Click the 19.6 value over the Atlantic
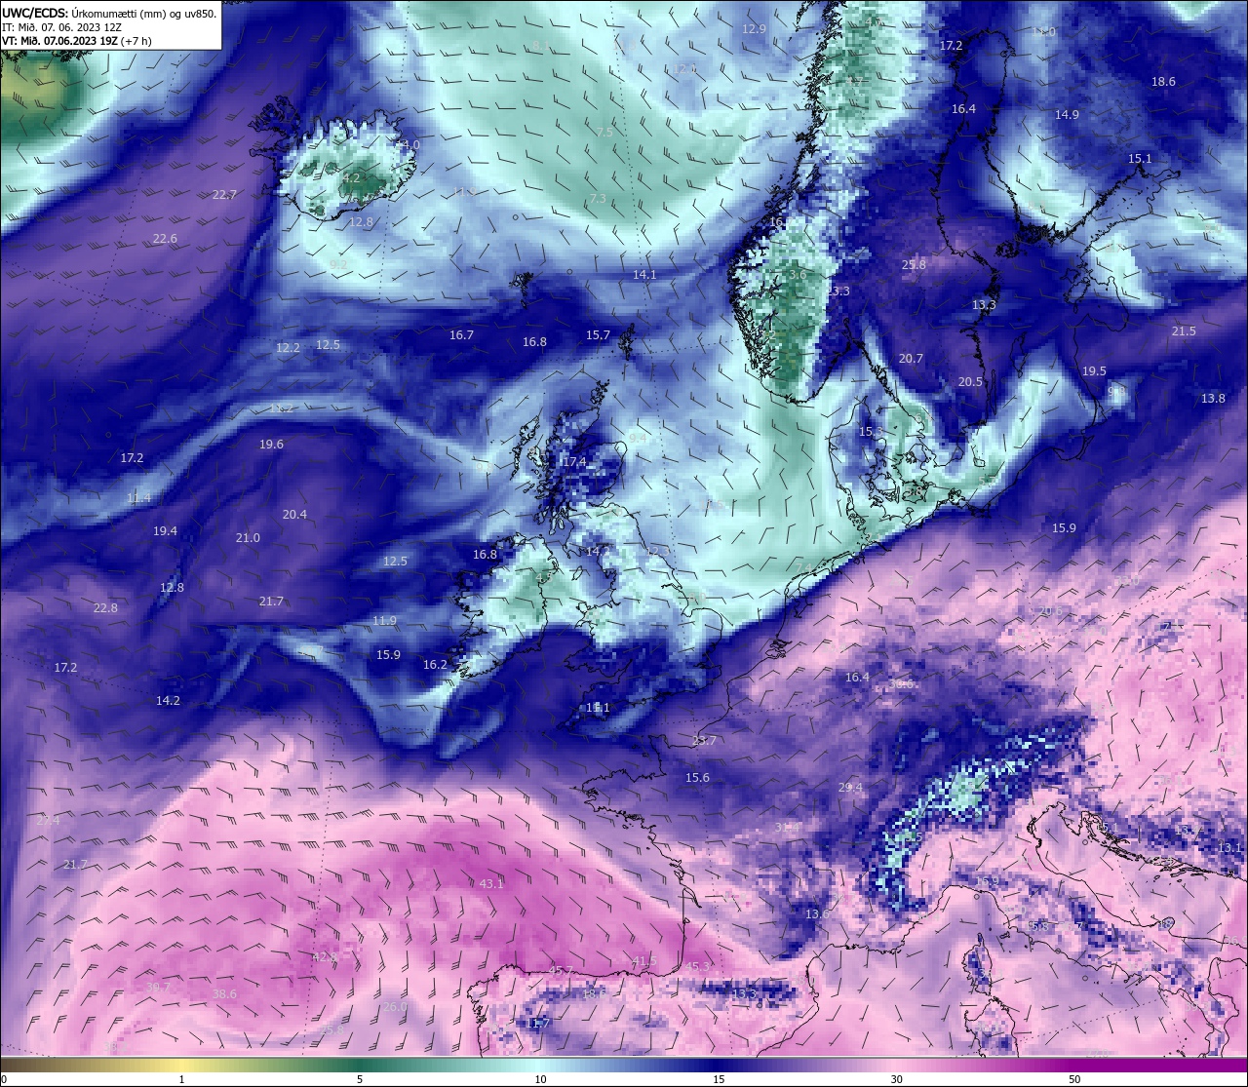This screenshot has height=1087, width=1248. coord(271,445)
